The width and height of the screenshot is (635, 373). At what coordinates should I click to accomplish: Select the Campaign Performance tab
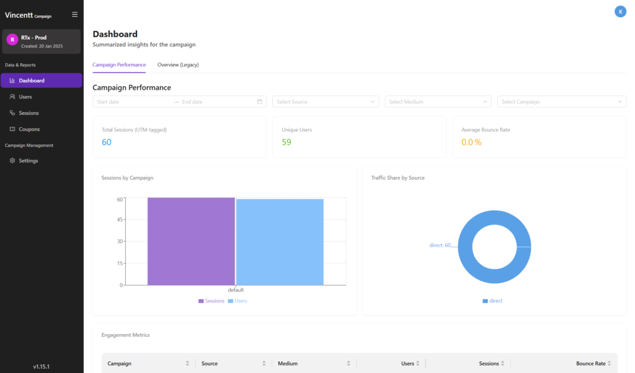[x=119, y=64]
